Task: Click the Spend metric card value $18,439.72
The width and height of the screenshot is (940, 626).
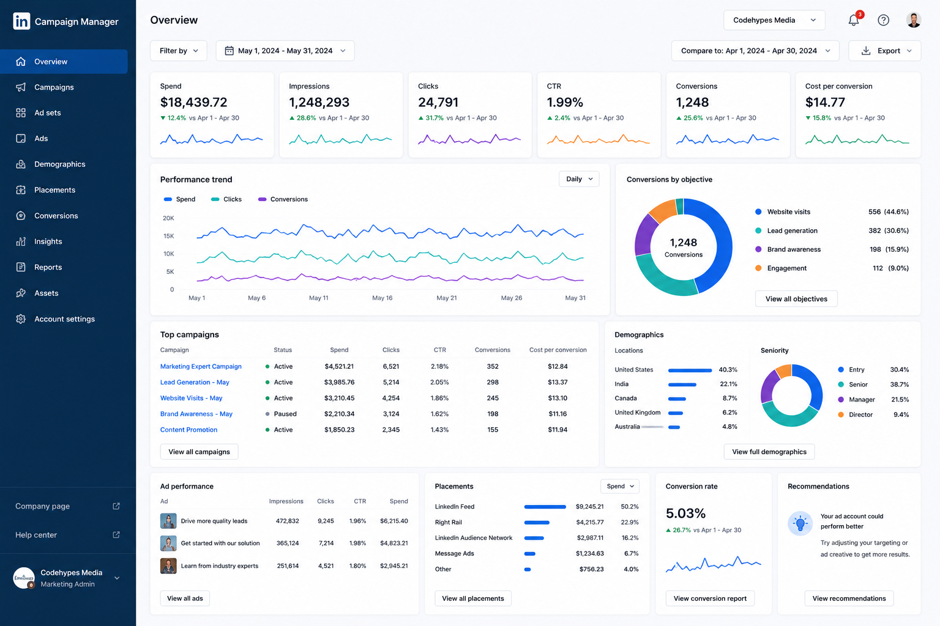Action: [193, 103]
